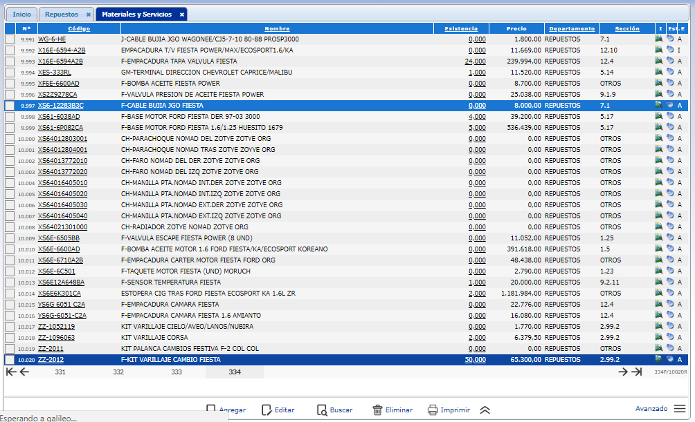Toggle the header select-all checkbox

[9, 28]
